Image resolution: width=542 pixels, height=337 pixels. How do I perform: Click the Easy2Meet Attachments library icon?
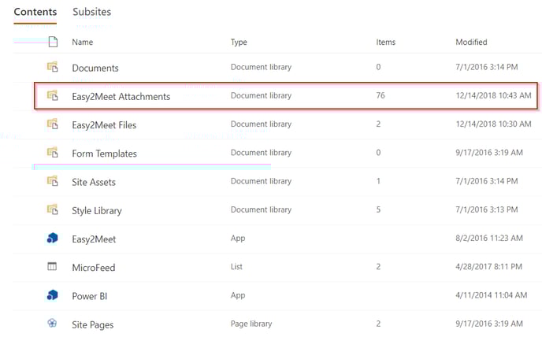pyautogui.click(x=53, y=95)
